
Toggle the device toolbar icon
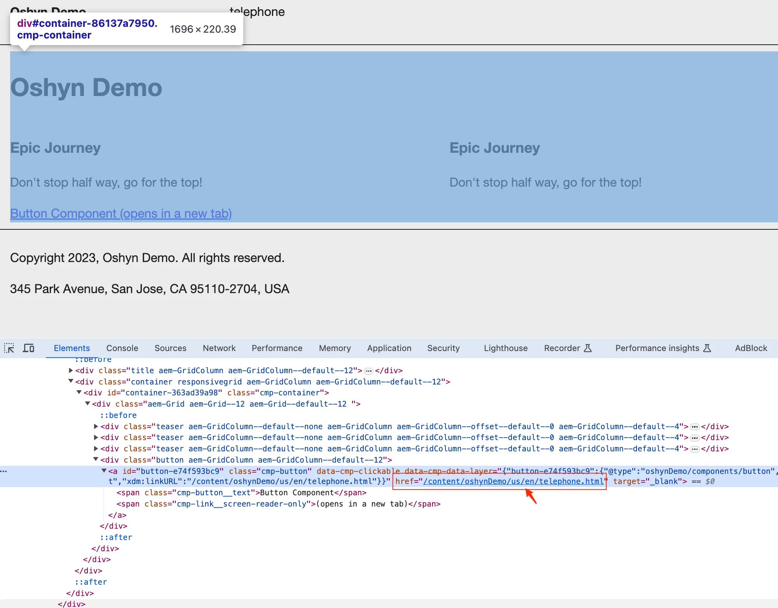coord(28,348)
